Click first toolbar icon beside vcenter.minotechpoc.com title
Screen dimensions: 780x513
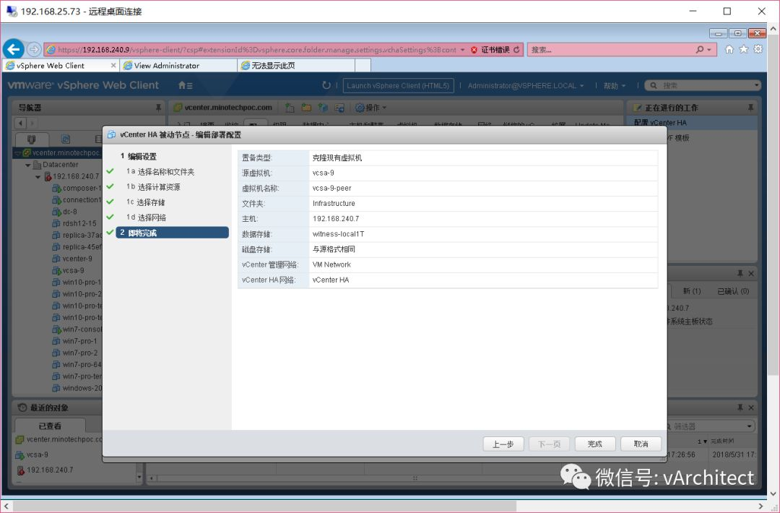(x=290, y=108)
